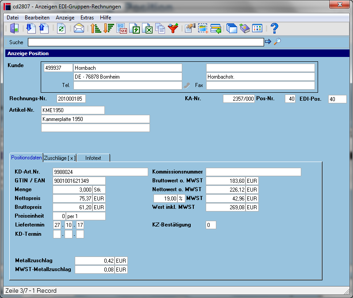Select the Positionsdaten tab
353x298 pixels.
coord(27,158)
